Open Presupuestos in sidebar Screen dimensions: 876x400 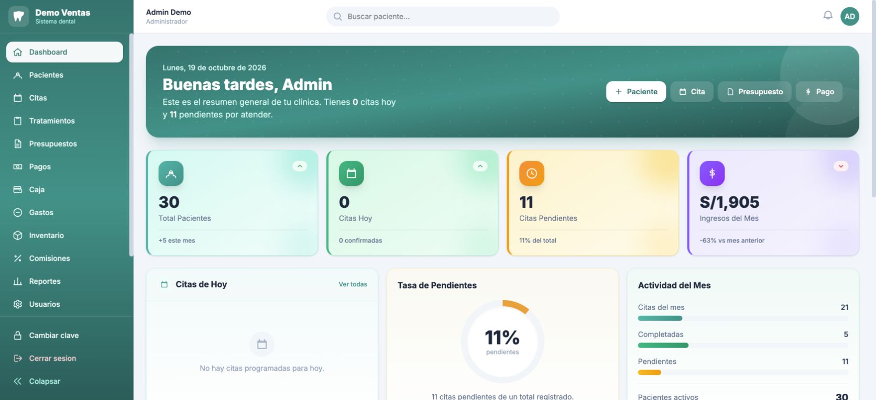click(x=64, y=143)
